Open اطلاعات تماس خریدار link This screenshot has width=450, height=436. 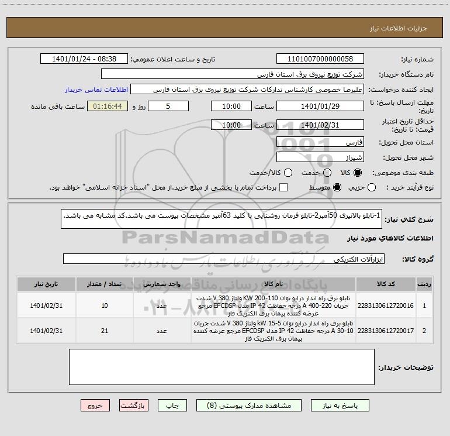(96, 90)
